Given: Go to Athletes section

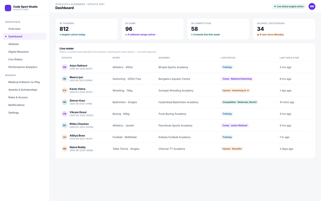Looking at the screenshot, I should click(x=25, y=44).
